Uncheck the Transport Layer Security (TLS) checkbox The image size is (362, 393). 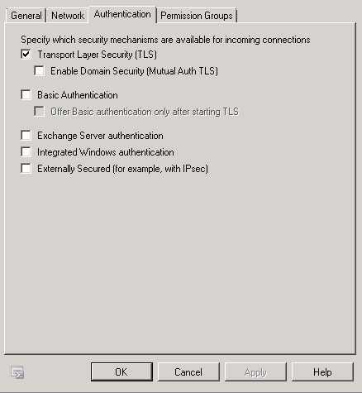(26, 55)
